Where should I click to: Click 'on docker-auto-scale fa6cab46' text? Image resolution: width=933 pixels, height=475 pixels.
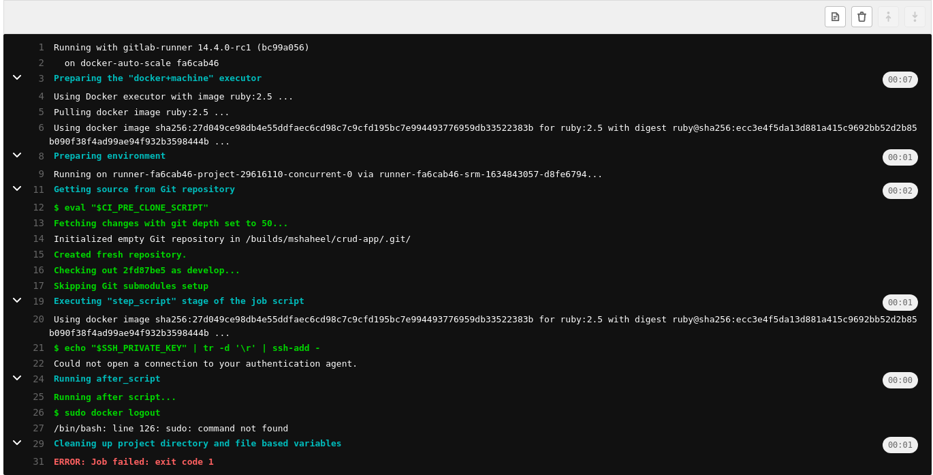(142, 63)
